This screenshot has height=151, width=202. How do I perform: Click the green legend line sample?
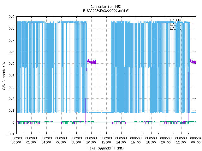(188, 24)
